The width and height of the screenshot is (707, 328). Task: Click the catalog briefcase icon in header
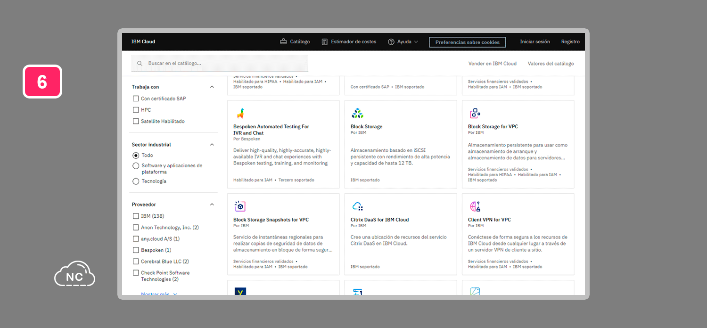pos(283,41)
